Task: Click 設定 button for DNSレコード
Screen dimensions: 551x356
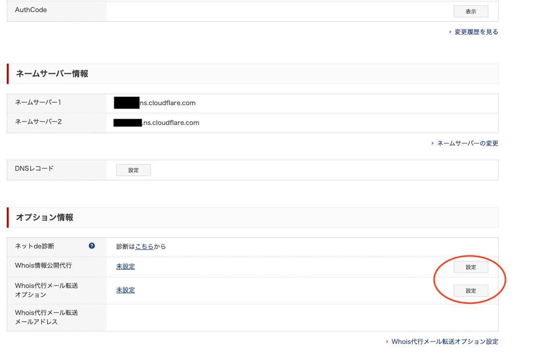Action: click(134, 170)
